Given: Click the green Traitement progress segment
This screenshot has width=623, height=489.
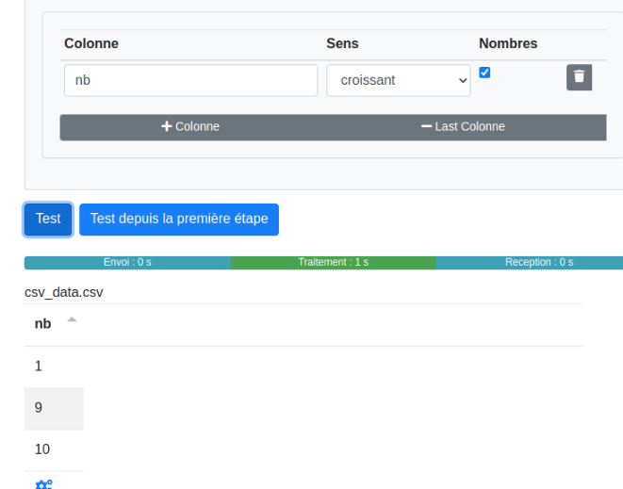Looking at the screenshot, I should [333, 262].
